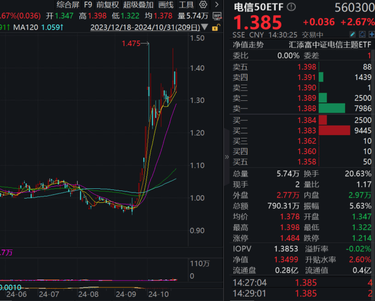375x301 pixels.
Task: Click buy-two volume 9445
Action: tap(363, 130)
